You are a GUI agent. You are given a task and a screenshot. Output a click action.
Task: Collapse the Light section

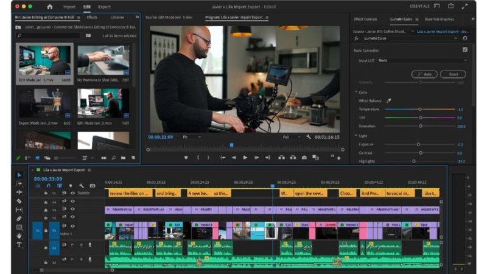pyautogui.click(x=356, y=136)
